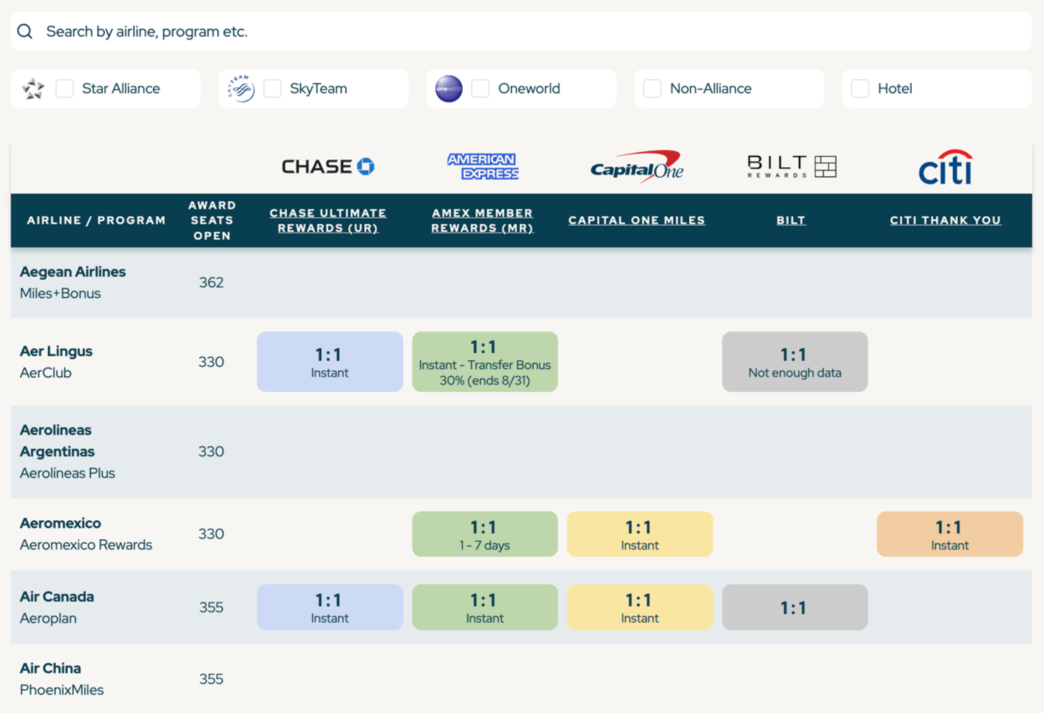
Task: Click Aeromexico Citi 1:1 Instant cell
Action: [x=950, y=534]
